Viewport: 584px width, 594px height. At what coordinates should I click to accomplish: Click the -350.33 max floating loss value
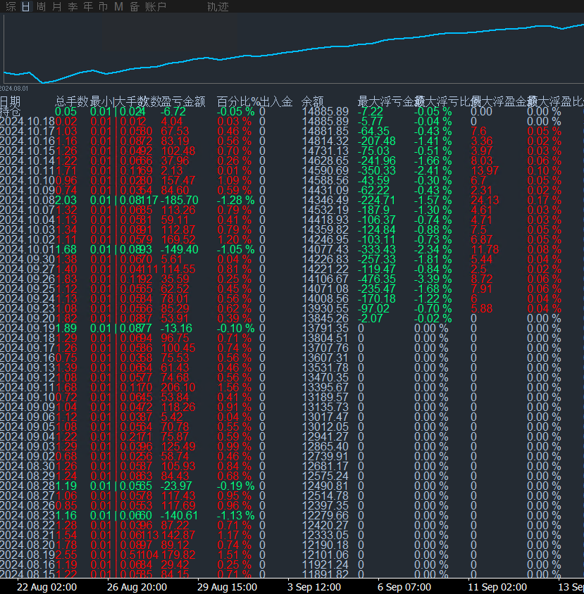click(x=377, y=170)
